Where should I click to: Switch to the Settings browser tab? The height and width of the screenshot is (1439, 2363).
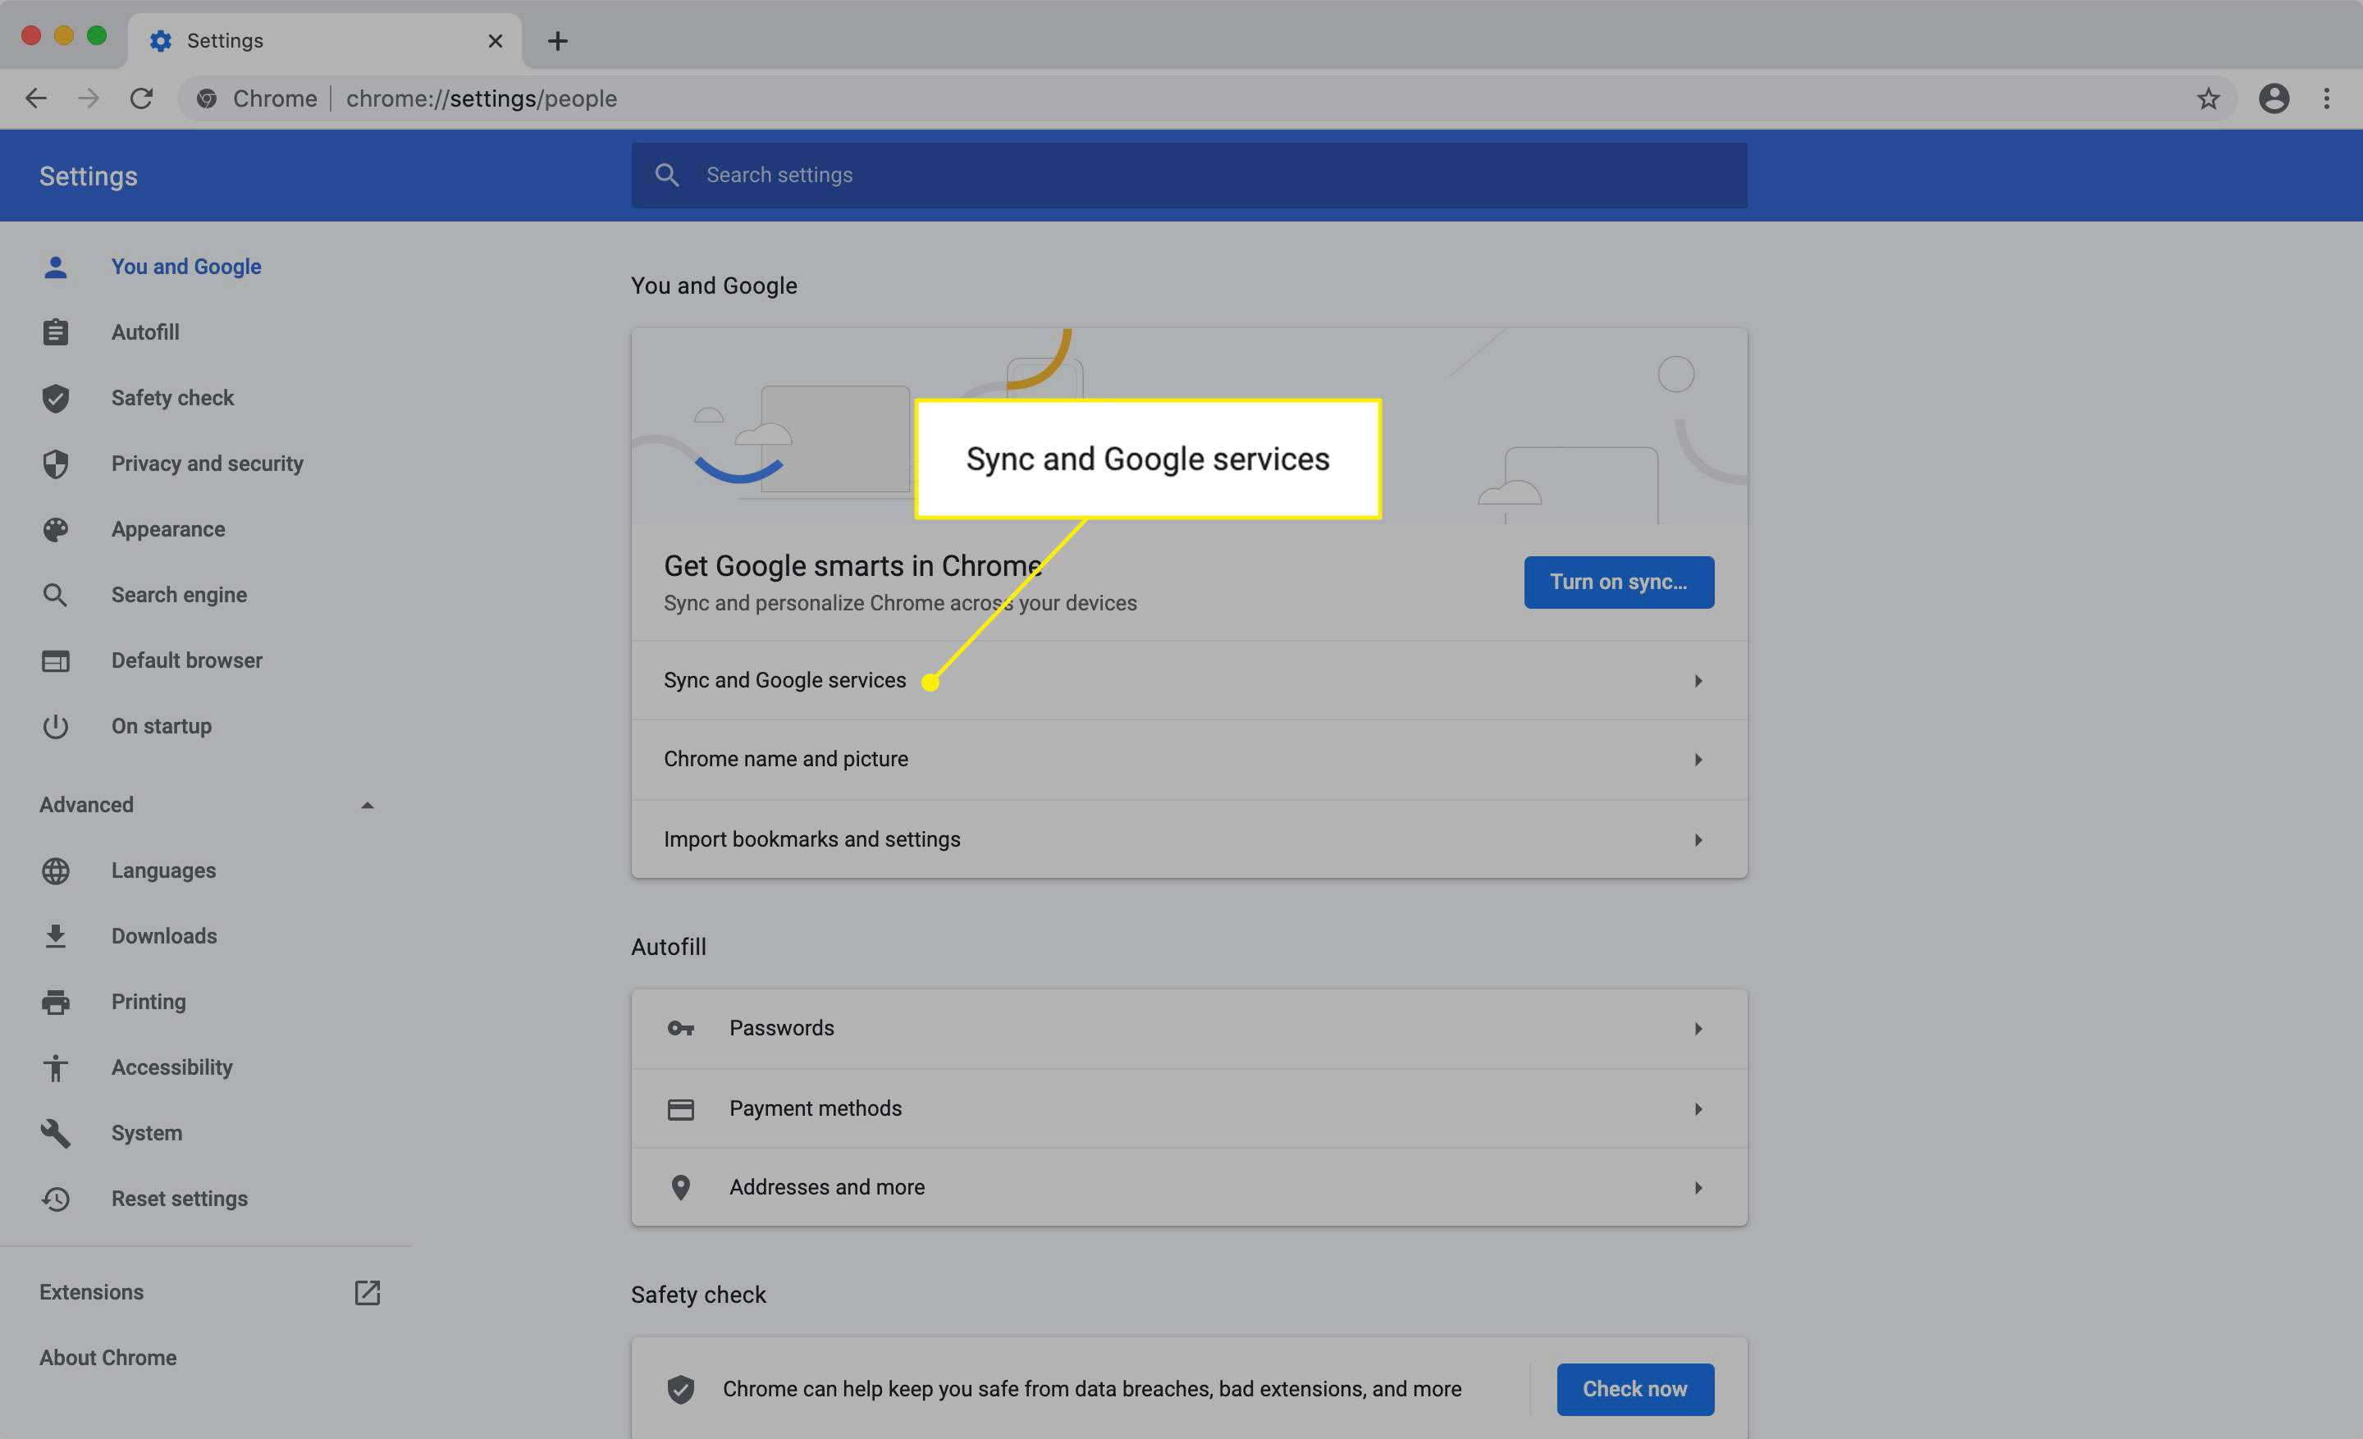click(324, 40)
